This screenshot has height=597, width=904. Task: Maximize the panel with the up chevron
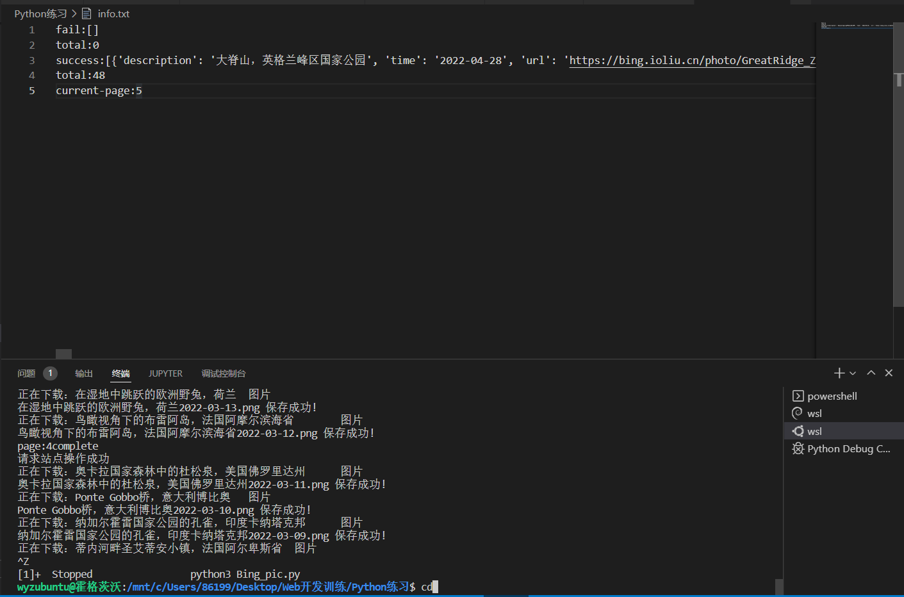(x=871, y=373)
